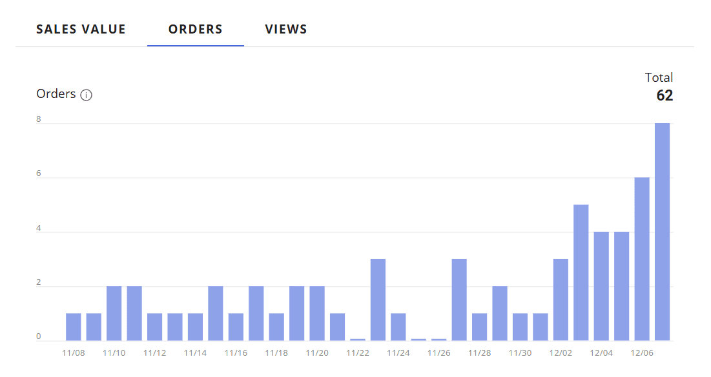This screenshot has width=711, height=377.
Task: Click the 12/04 x-axis date label
Action: coord(601,353)
